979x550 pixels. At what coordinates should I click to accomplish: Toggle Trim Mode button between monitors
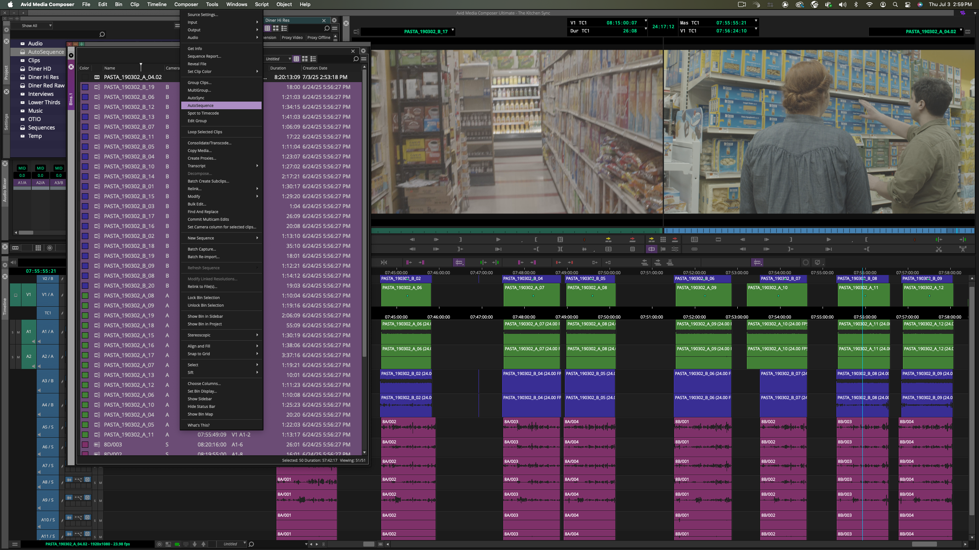tap(651, 249)
